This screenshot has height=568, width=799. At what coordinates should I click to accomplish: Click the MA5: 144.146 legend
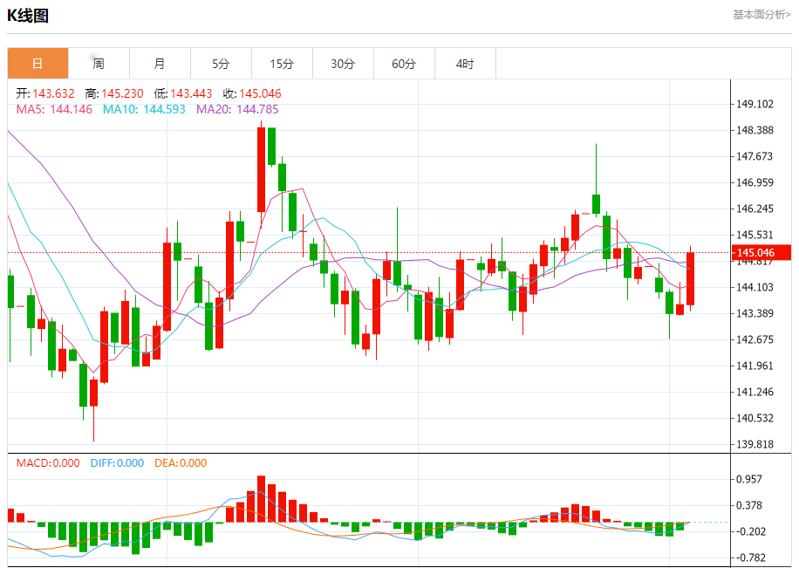(x=54, y=109)
